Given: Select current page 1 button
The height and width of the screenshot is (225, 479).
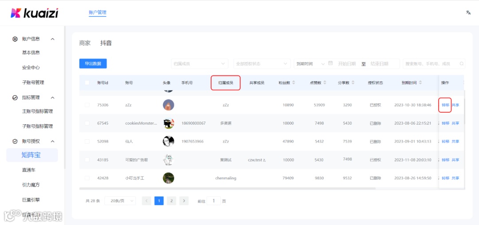Looking at the screenshot, I should tap(159, 201).
